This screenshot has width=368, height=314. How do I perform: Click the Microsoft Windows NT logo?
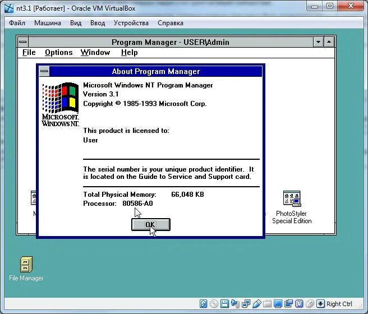[x=61, y=104]
